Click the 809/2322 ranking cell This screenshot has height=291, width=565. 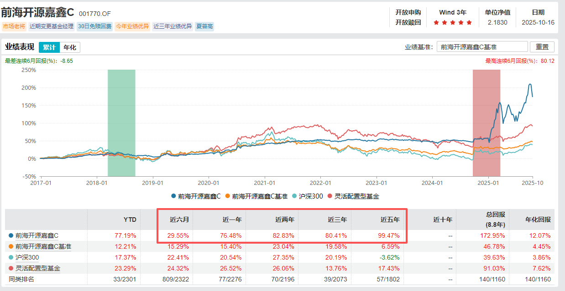point(175,279)
